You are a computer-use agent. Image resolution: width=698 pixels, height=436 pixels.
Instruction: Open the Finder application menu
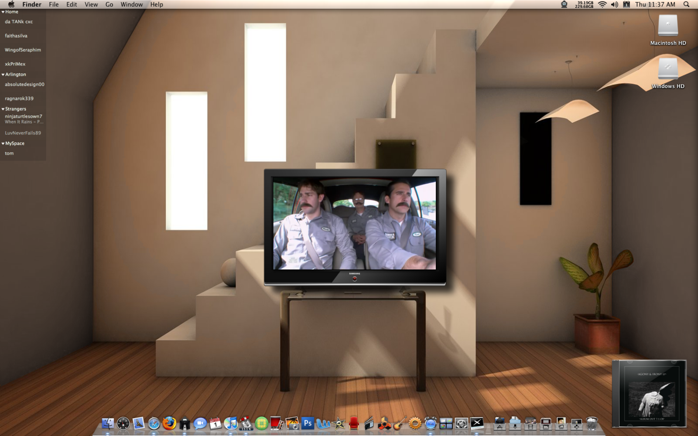(32, 4)
